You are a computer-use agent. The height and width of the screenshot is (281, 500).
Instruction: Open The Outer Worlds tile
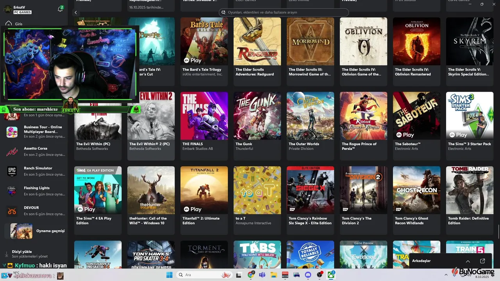[310, 126]
